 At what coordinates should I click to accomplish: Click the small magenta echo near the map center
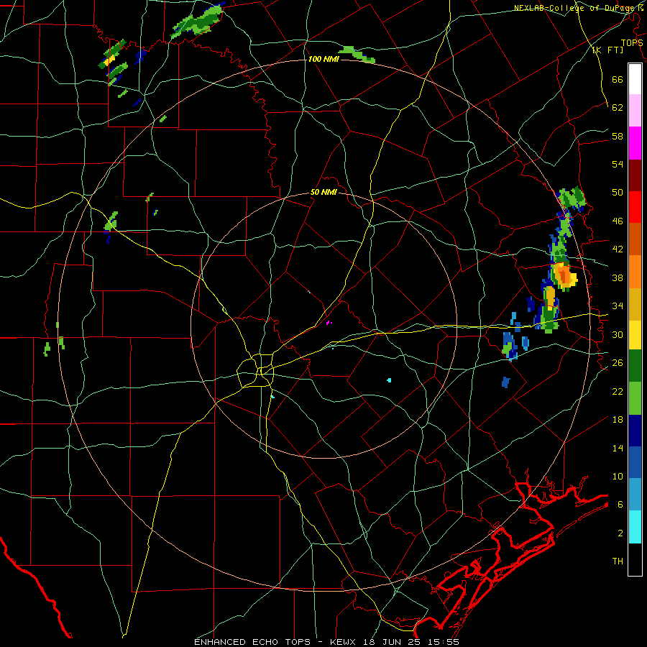[x=329, y=323]
